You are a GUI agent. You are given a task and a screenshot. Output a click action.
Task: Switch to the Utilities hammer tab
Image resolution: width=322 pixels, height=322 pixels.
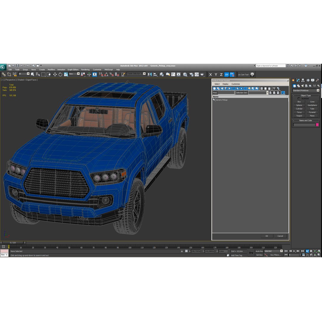tap(318, 80)
